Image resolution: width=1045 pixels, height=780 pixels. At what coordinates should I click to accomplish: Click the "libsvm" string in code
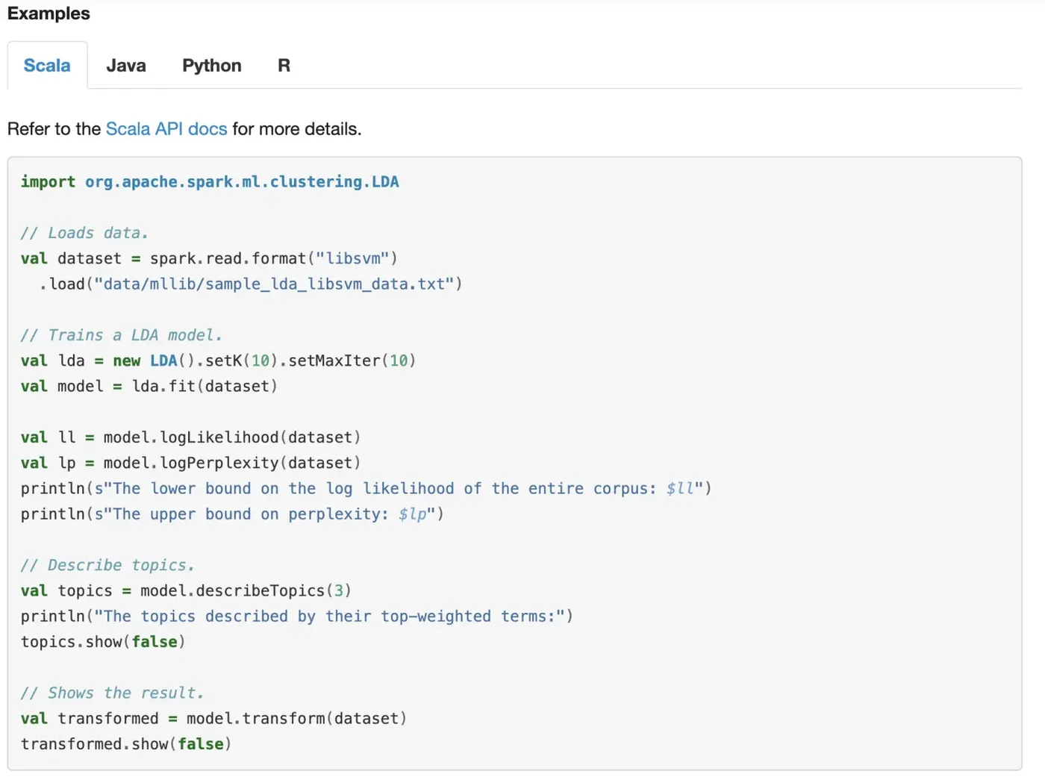[x=352, y=259]
